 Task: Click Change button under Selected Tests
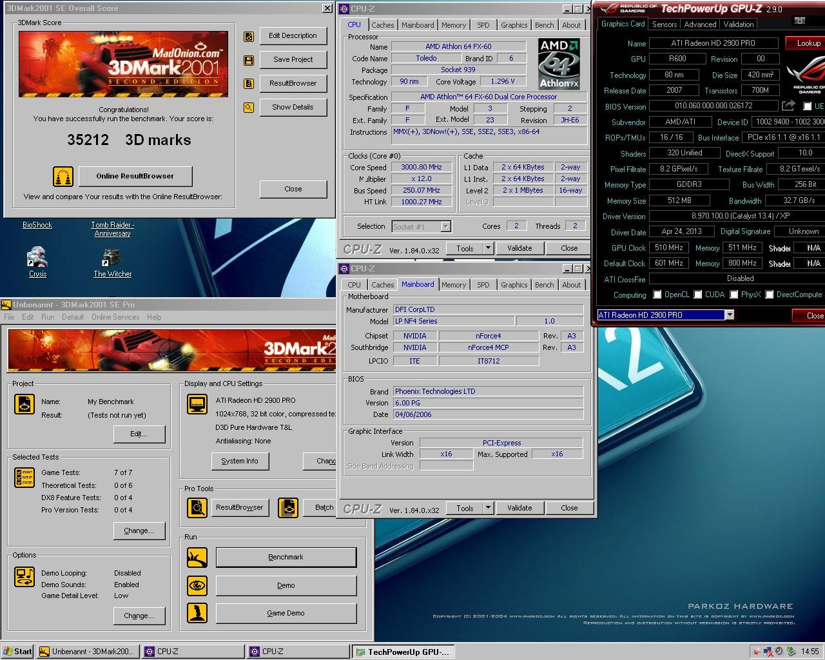click(x=139, y=530)
